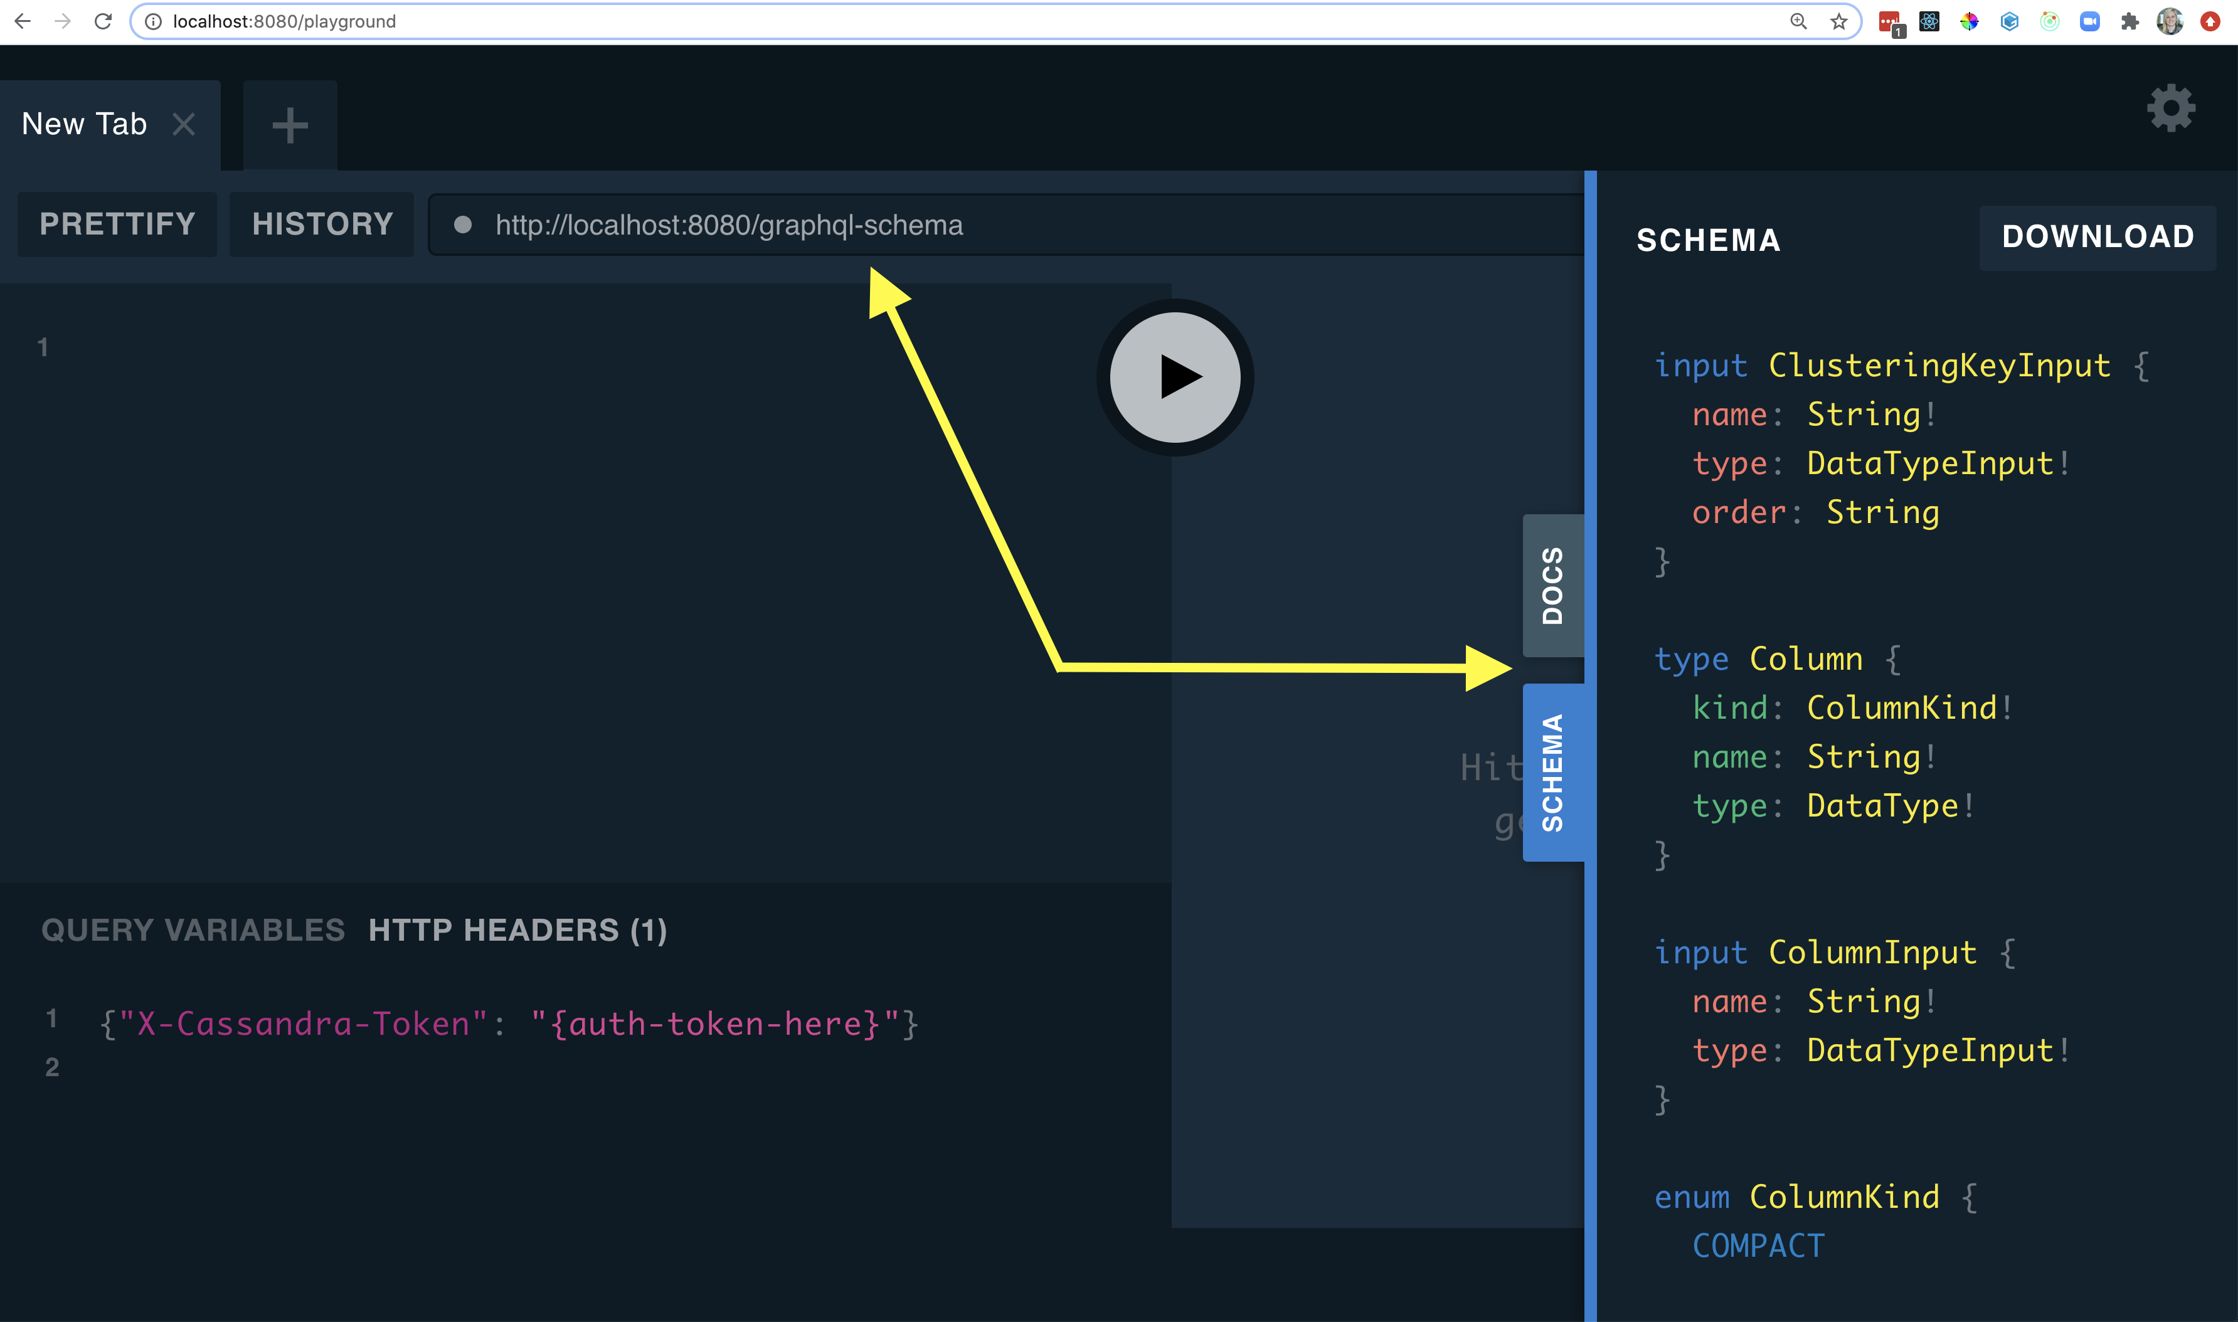Image resolution: width=2238 pixels, height=1322 pixels.
Task: Click the color picker extension icon
Action: coord(1969,21)
